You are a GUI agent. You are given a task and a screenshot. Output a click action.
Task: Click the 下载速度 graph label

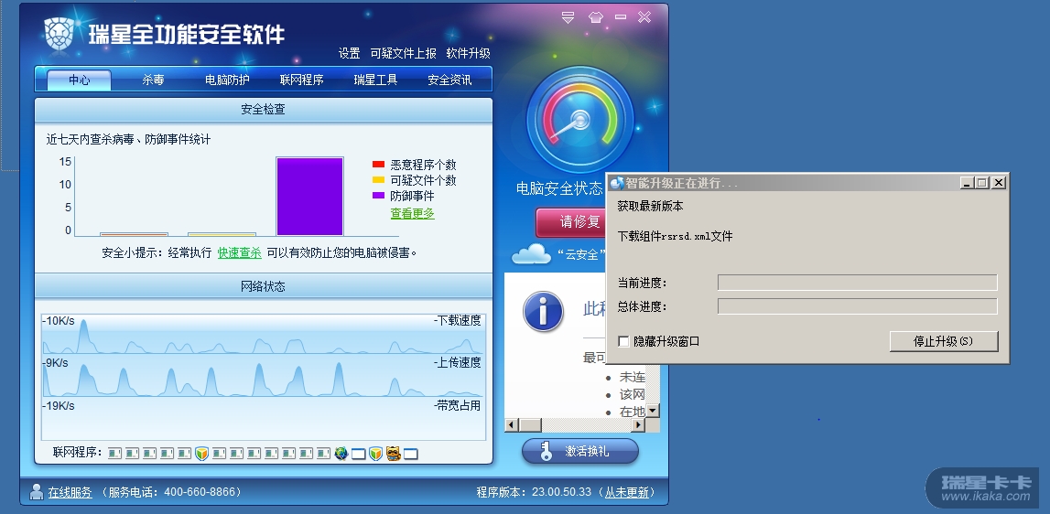coord(458,321)
